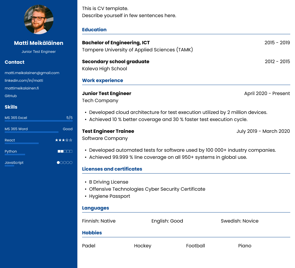Image resolution: width=295 pixels, height=268 pixels.
Task: Click the email address matti.meikalainen@gmail.com
Action: click(32, 73)
